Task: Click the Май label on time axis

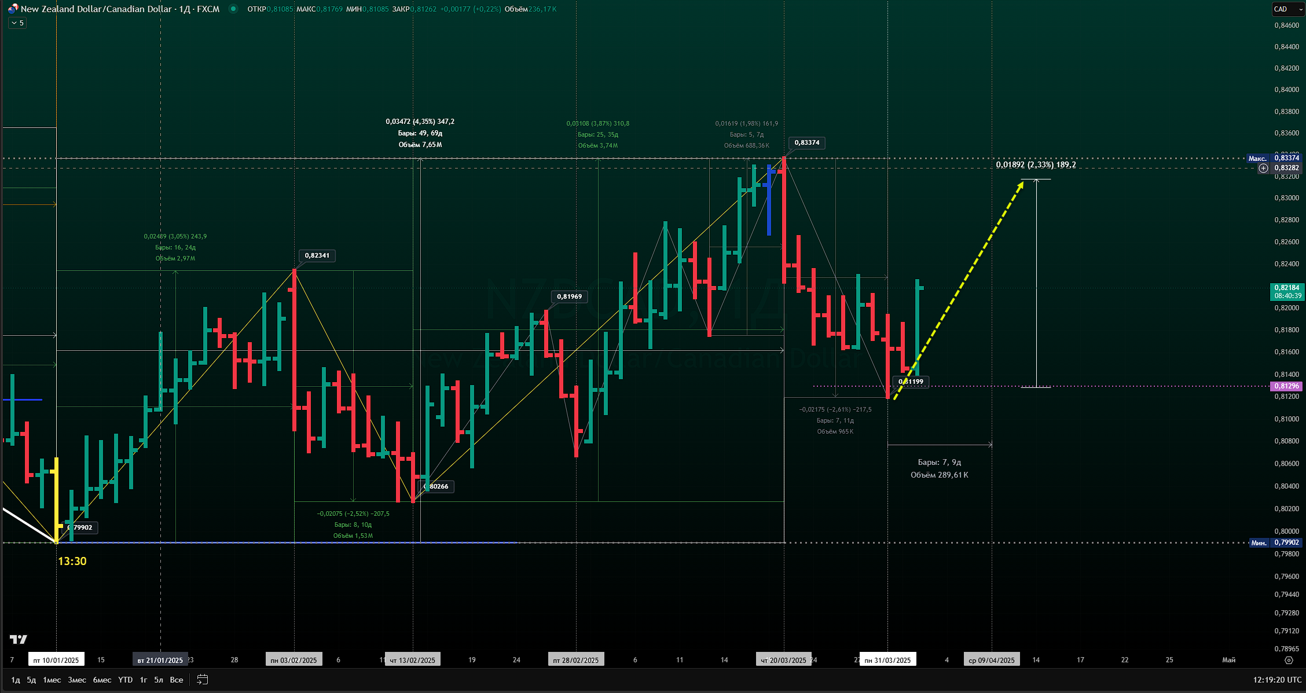Action: tap(1228, 660)
